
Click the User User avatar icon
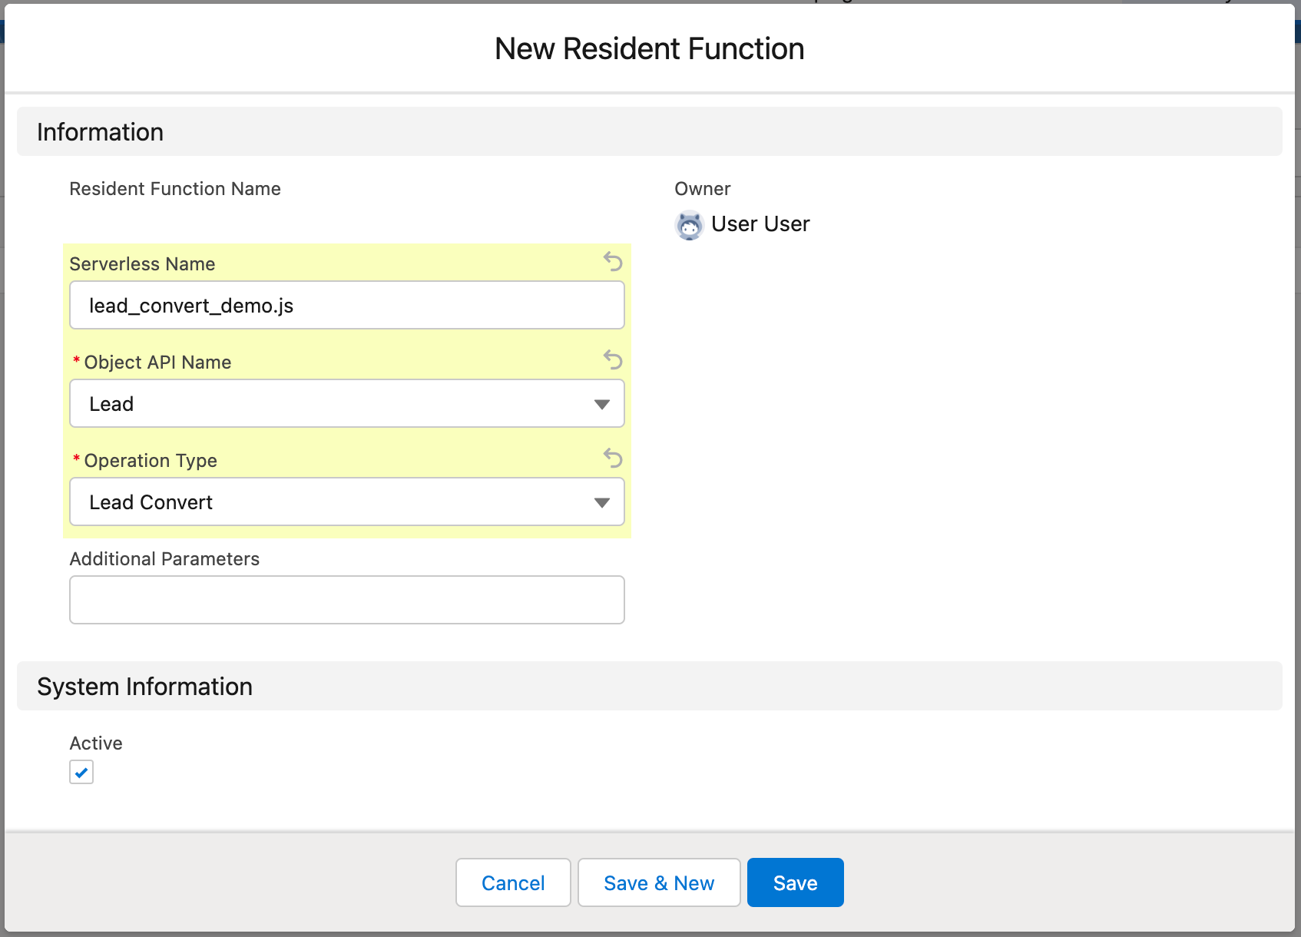point(689,224)
